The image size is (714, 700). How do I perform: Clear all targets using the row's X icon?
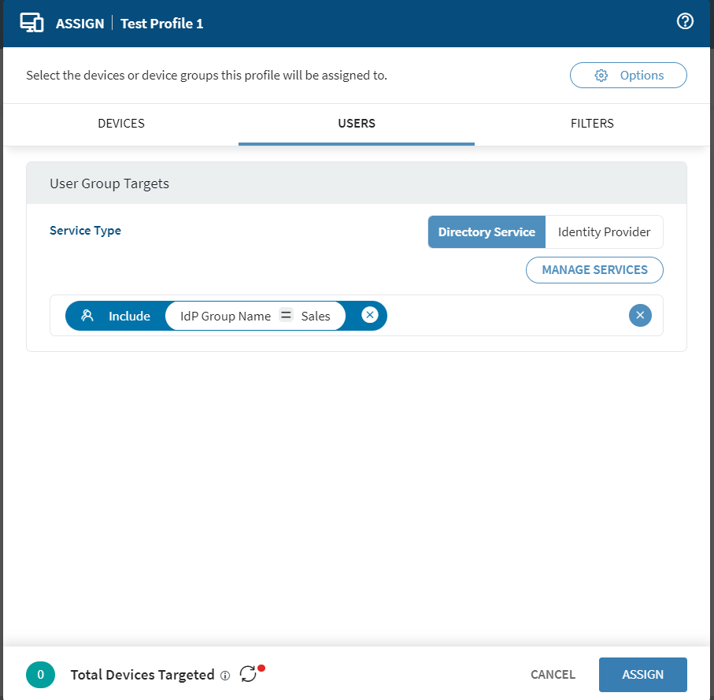[x=640, y=316]
